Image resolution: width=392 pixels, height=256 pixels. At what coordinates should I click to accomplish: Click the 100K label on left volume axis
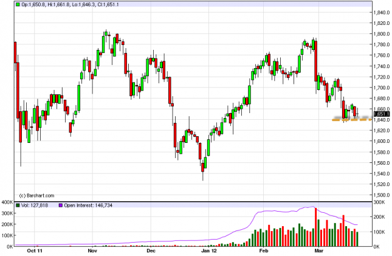(7, 235)
